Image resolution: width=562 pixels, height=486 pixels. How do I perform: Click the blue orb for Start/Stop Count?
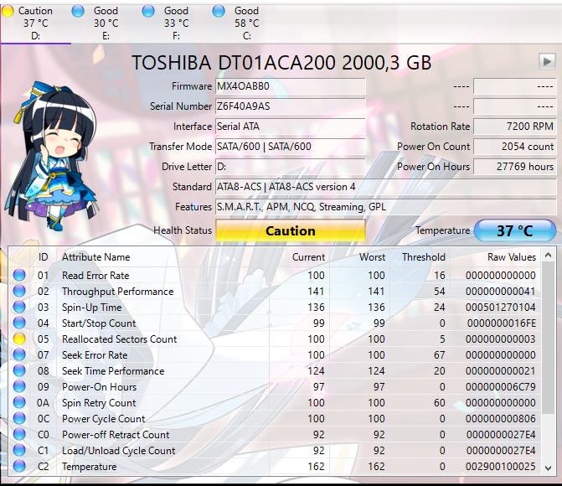tap(19, 323)
